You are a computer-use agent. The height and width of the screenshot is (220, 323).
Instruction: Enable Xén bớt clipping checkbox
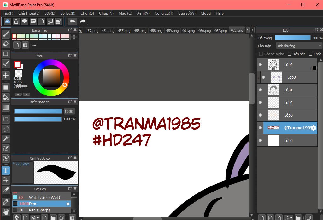coord(290,54)
